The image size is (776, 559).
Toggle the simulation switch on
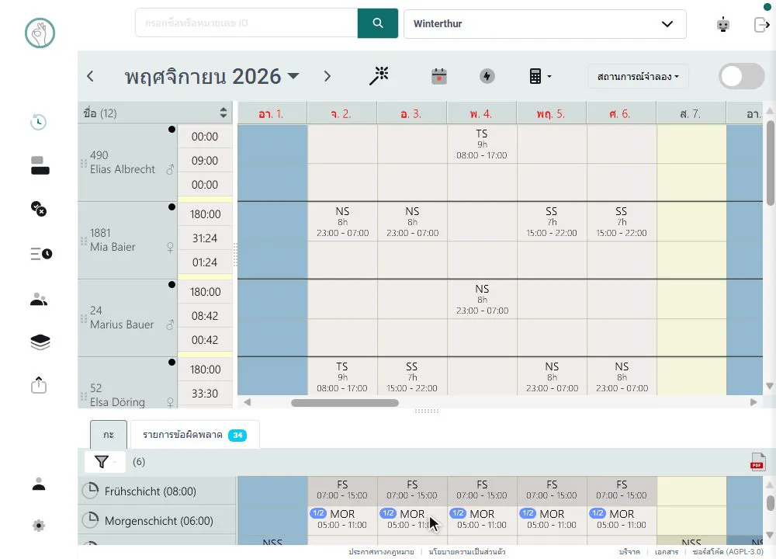pyautogui.click(x=741, y=76)
